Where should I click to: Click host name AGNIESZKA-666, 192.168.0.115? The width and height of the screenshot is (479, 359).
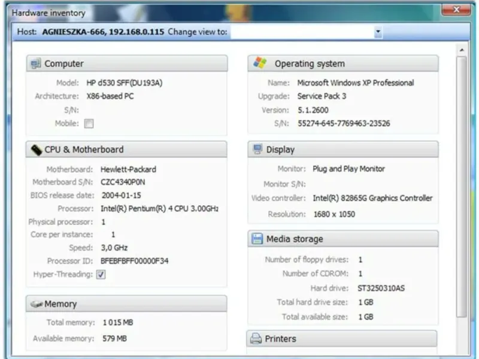103,32
